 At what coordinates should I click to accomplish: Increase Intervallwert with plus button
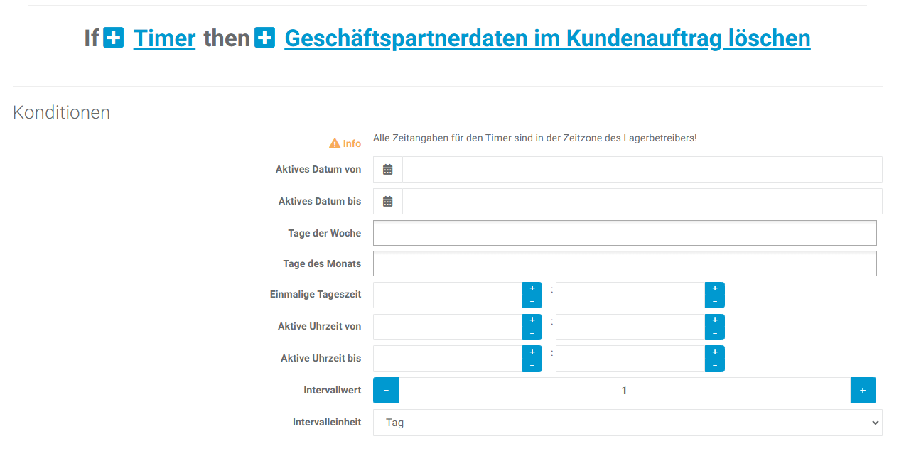(x=863, y=391)
